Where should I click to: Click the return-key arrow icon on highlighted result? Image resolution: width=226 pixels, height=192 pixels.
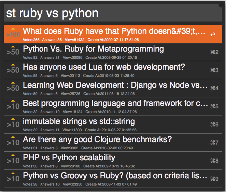click(213, 34)
